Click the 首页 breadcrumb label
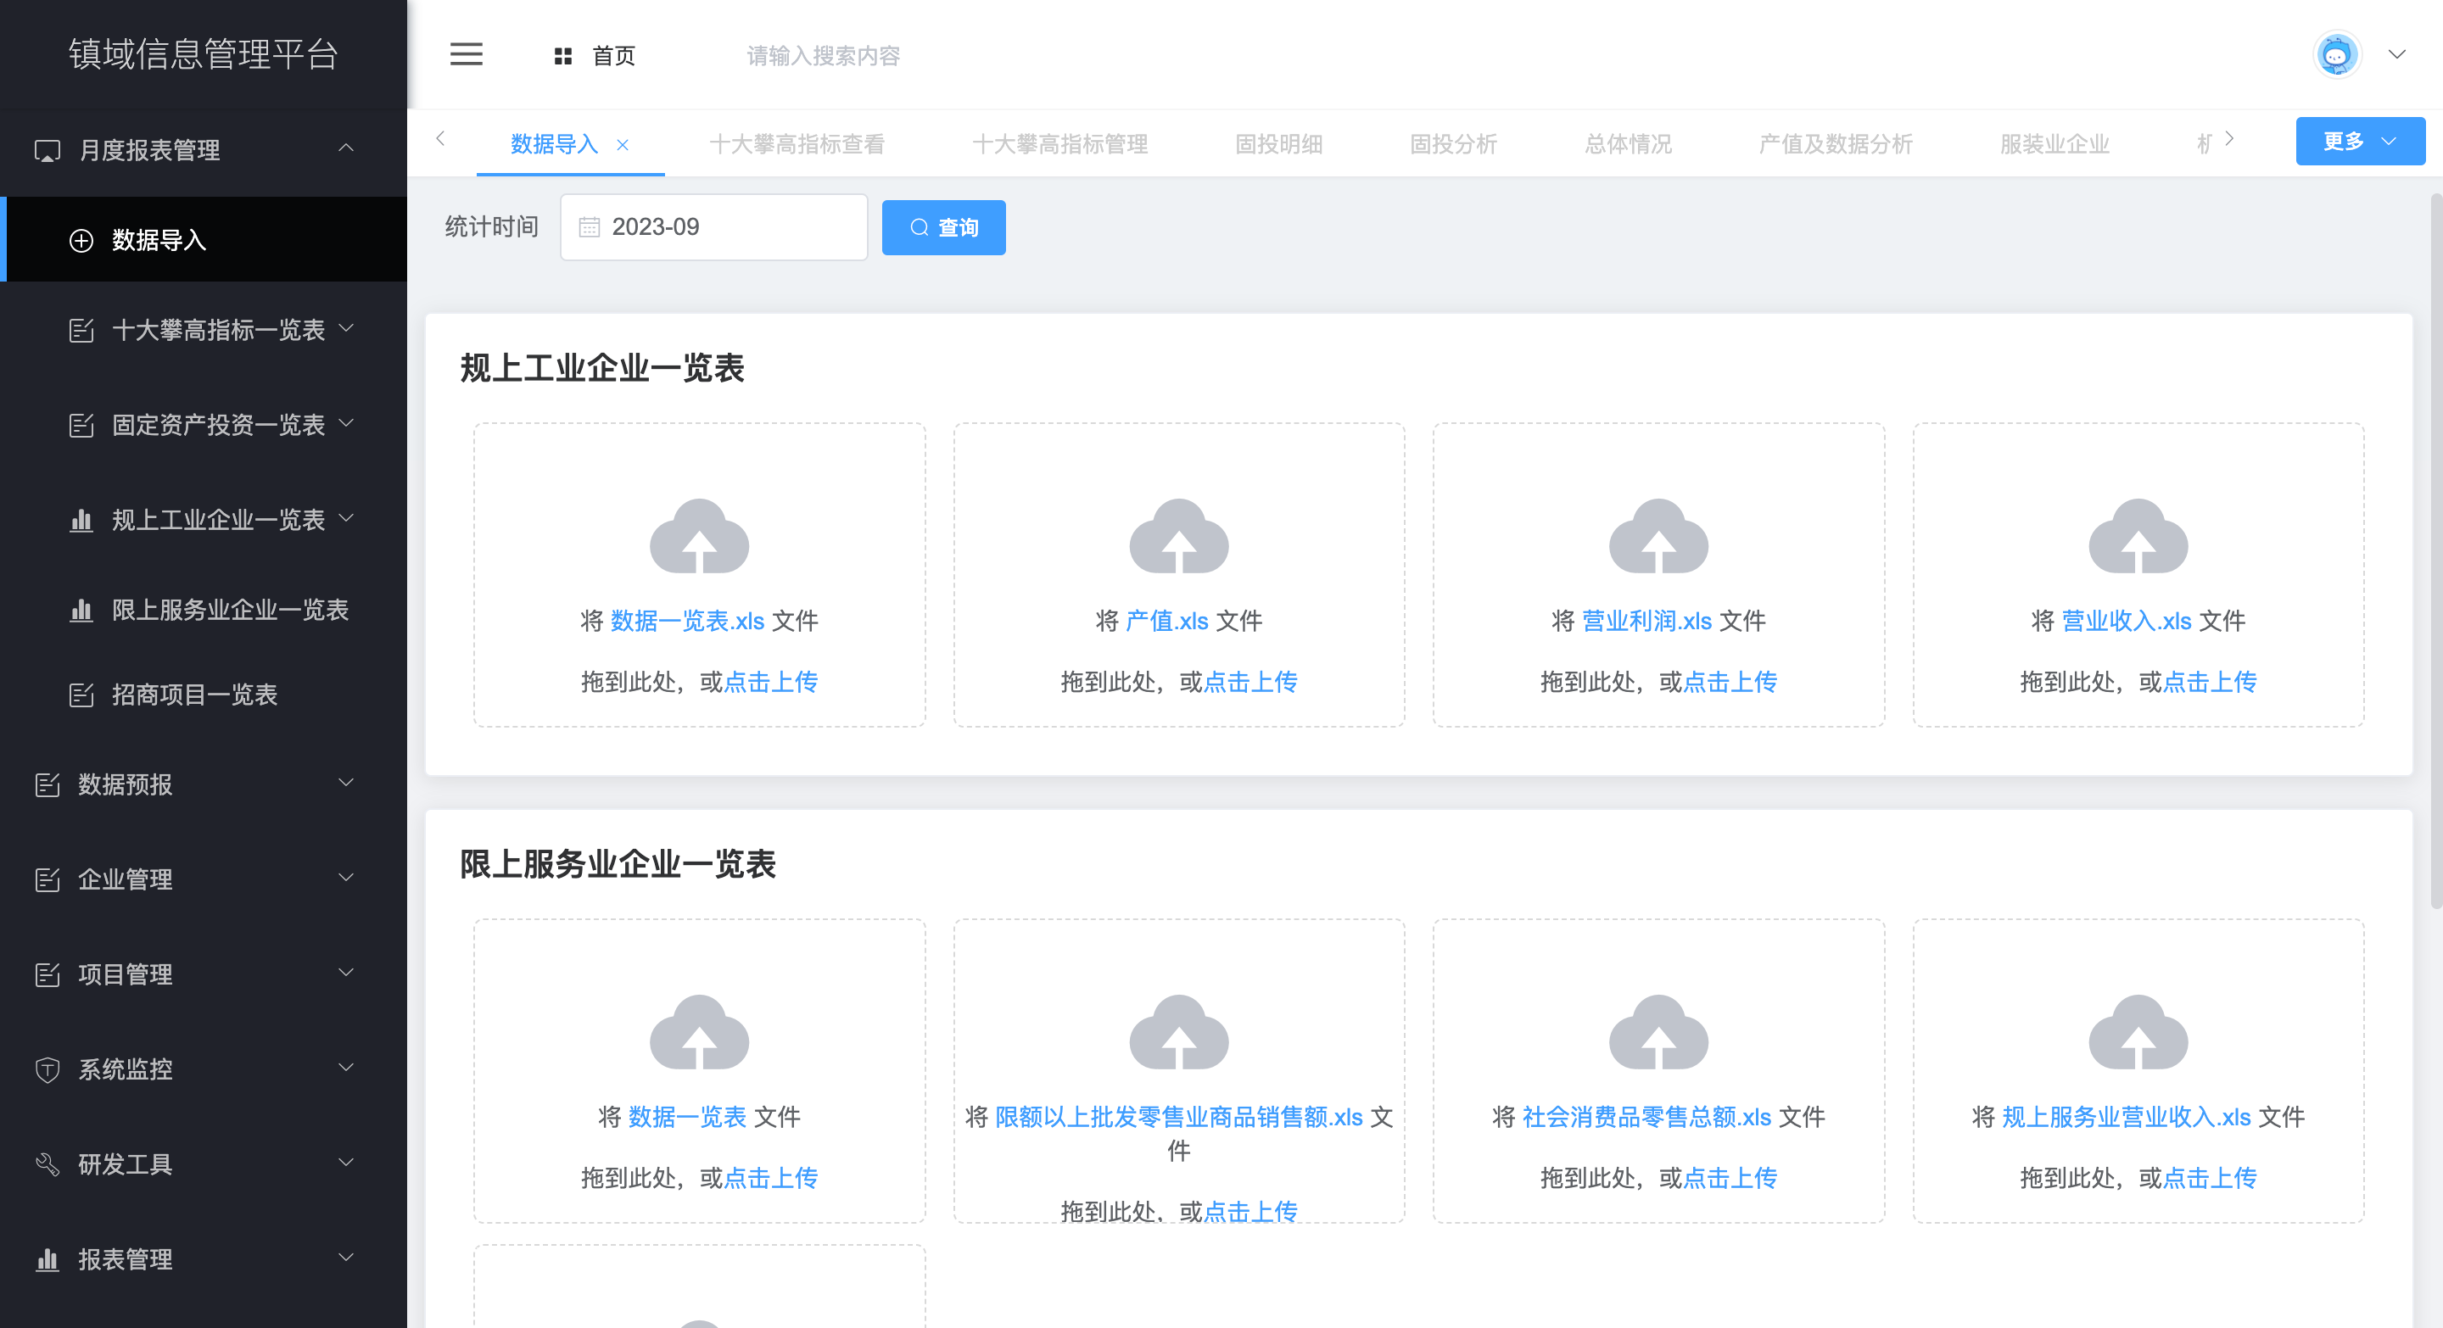 [613, 56]
